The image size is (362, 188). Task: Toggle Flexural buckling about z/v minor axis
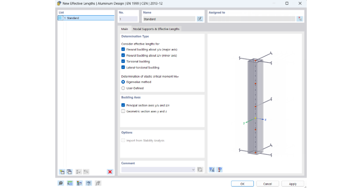pyautogui.click(x=123, y=55)
